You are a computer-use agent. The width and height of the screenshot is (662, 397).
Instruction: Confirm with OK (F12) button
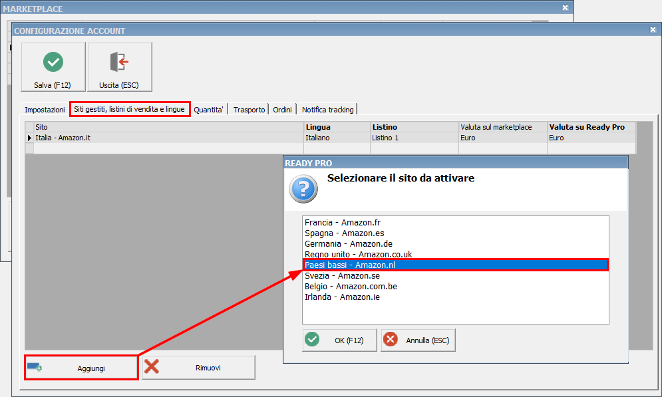(339, 340)
